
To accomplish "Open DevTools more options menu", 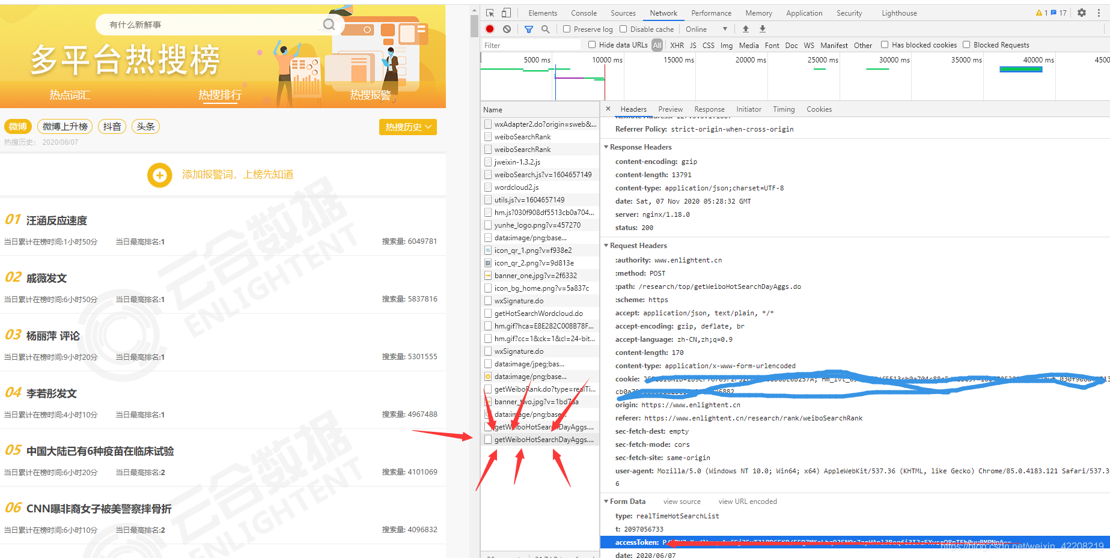I will [x=1099, y=13].
